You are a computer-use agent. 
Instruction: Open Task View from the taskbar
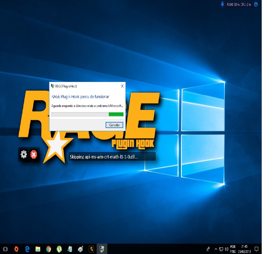(x=5, y=249)
